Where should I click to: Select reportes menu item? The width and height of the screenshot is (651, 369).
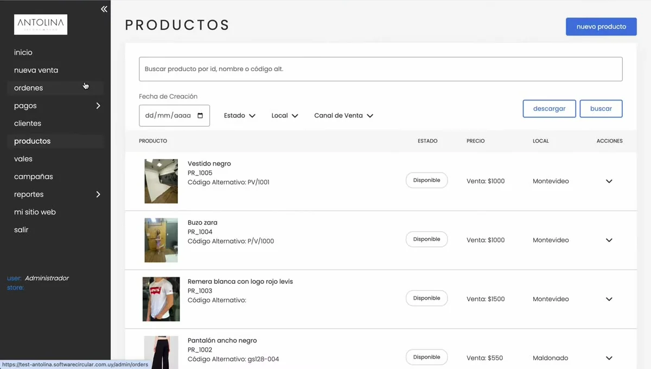(x=29, y=194)
